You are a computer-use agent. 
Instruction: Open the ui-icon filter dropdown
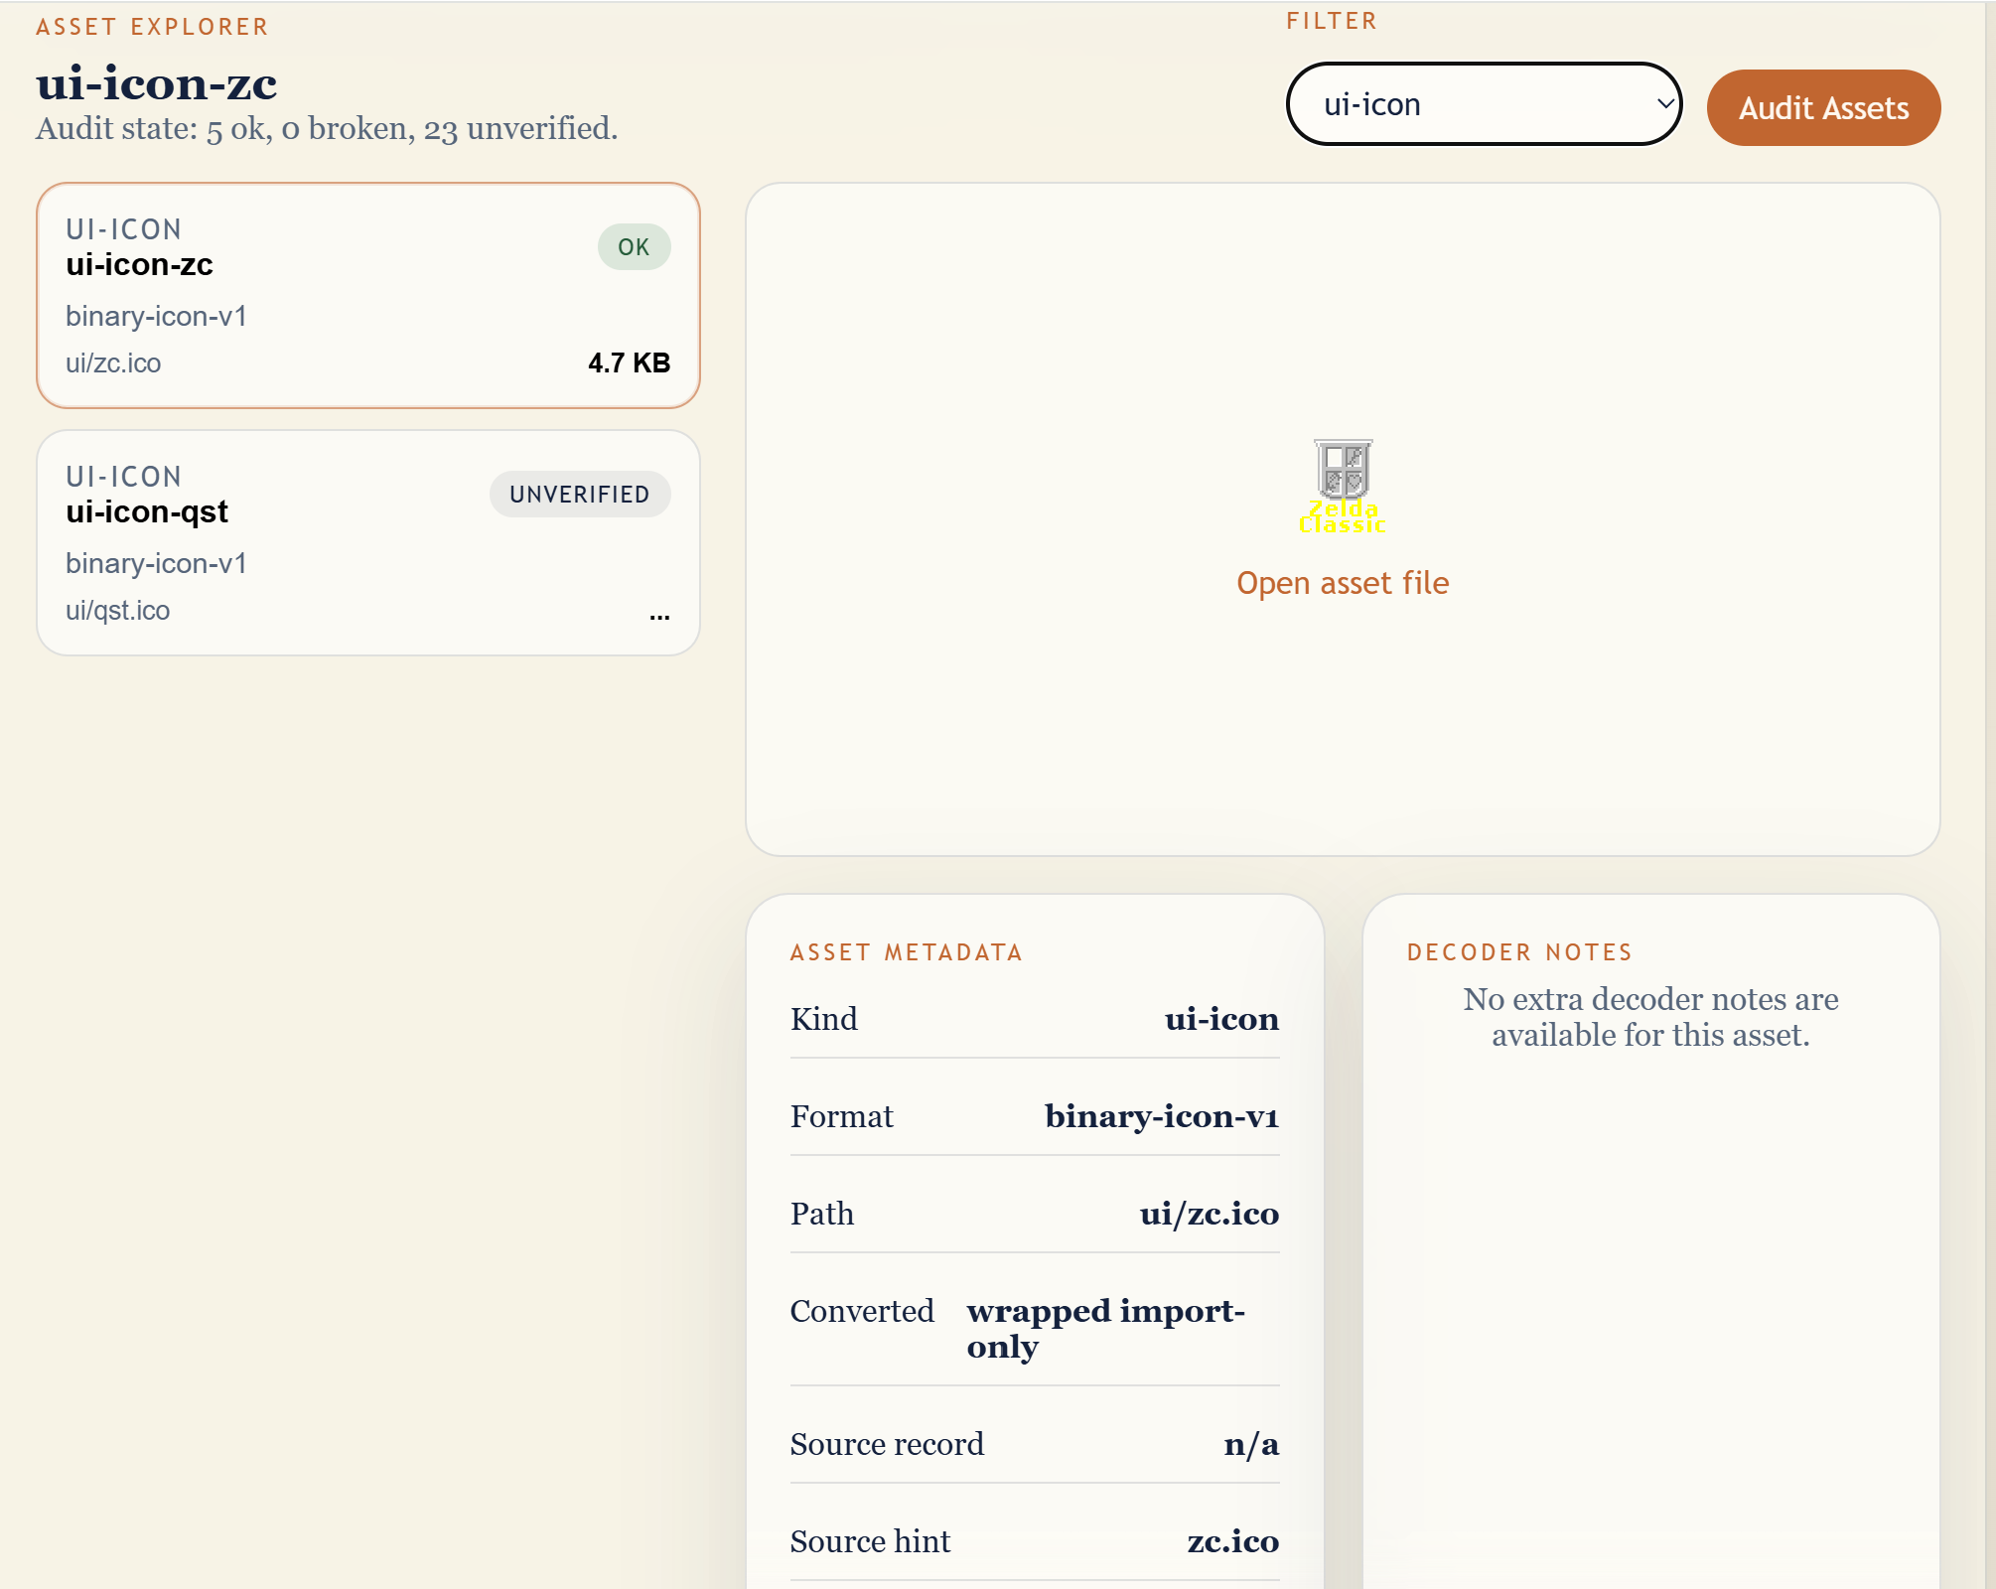click(x=1484, y=104)
